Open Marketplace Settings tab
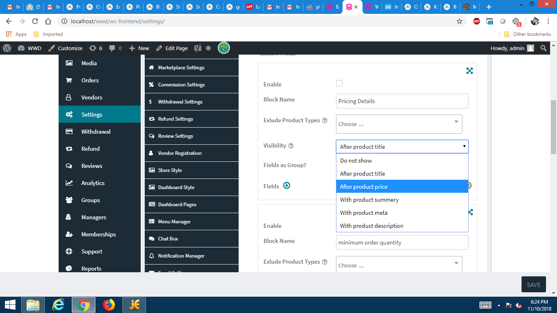The width and height of the screenshot is (557, 313). click(x=192, y=68)
